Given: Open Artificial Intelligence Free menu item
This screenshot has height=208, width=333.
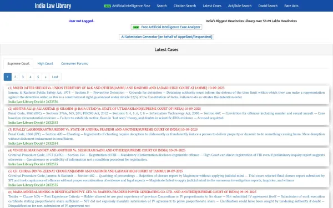Looking at the screenshot, I should pyautogui.click(x=131, y=6).
